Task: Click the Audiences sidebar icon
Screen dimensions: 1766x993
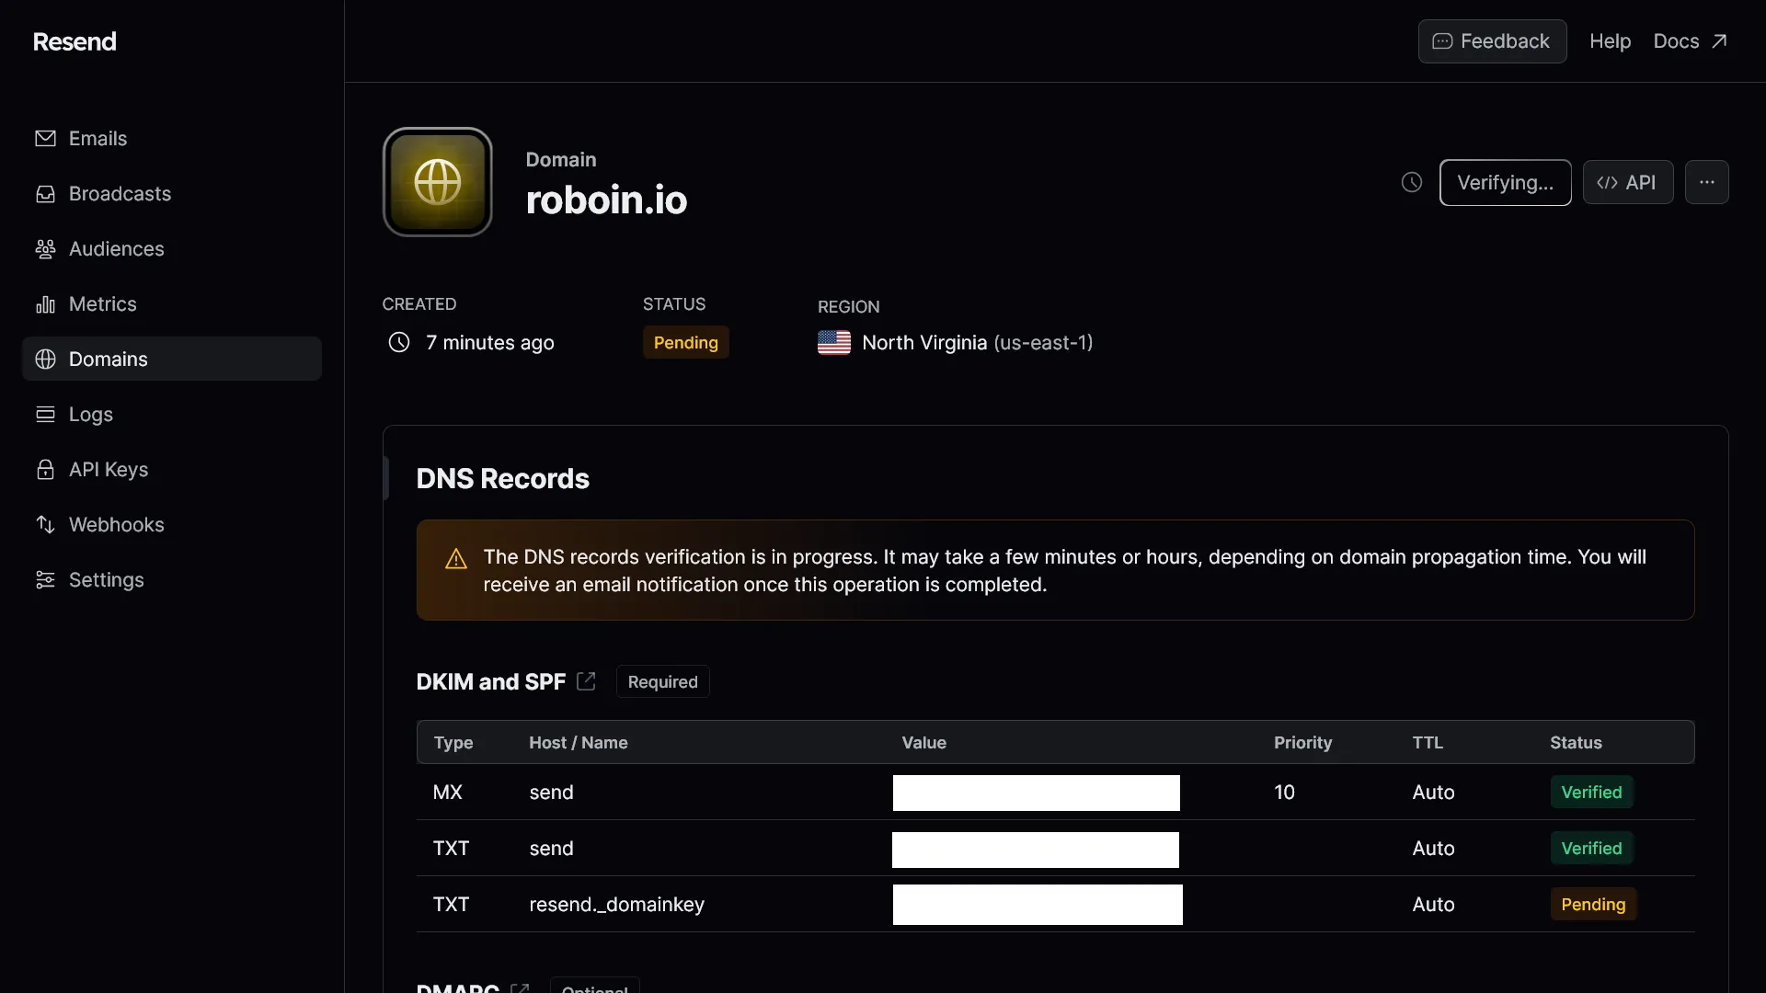Action: (45, 248)
